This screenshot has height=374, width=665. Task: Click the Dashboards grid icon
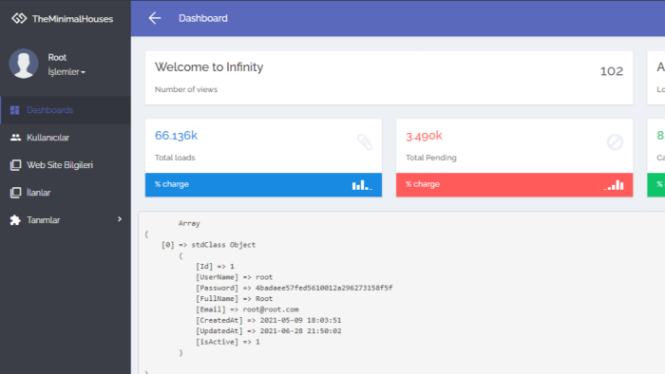[15, 110]
